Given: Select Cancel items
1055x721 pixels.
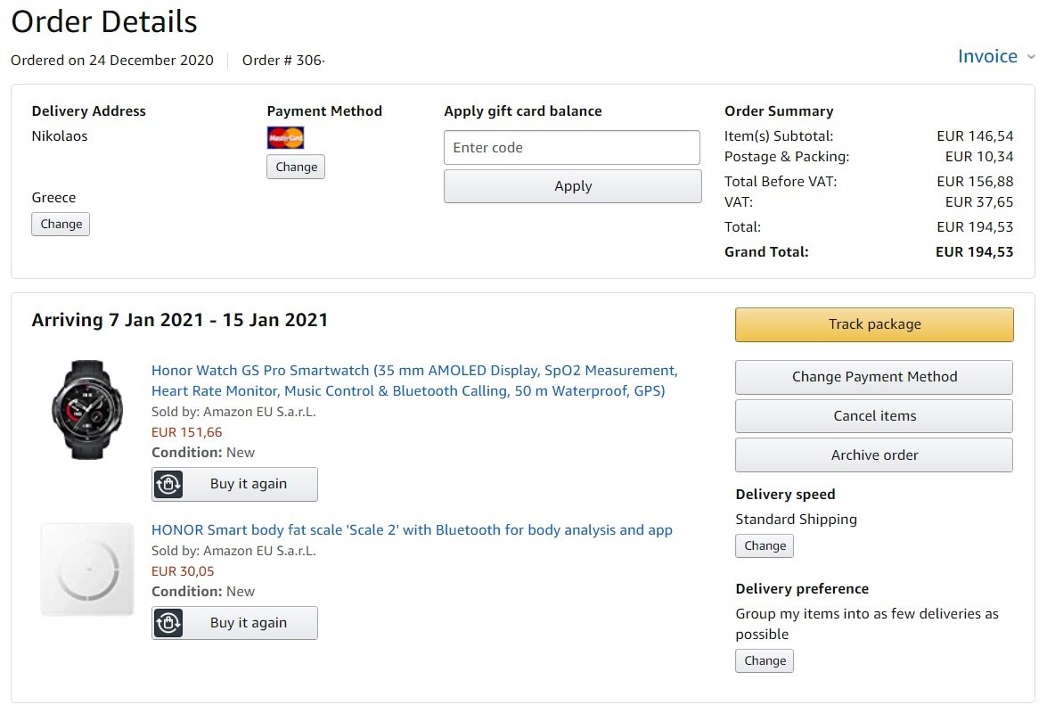Looking at the screenshot, I should 873,416.
